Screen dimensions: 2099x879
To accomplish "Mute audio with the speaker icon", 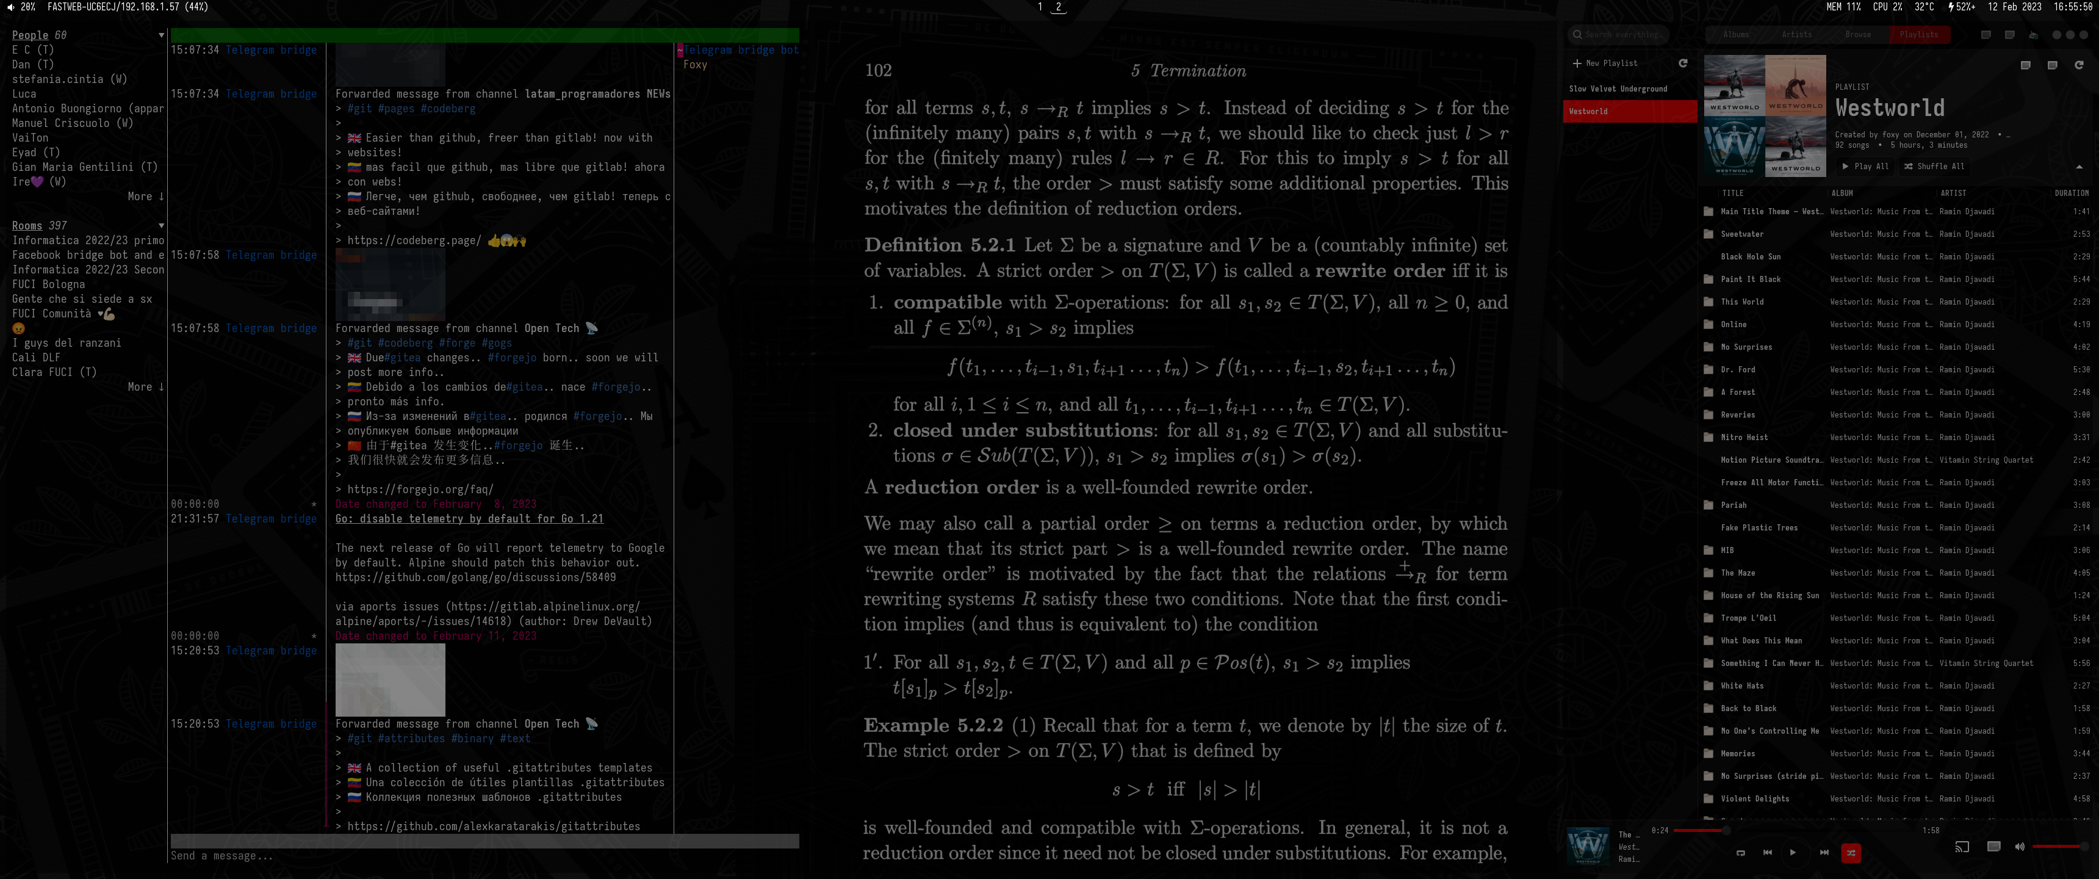I will (2019, 847).
